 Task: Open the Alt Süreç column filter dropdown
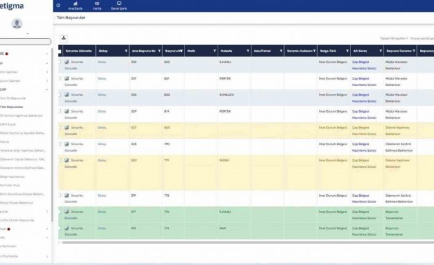coord(381,51)
